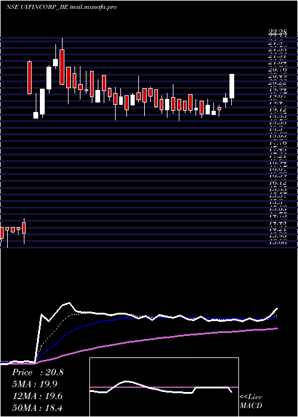The width and height of the screenshot is (298, 417).
Task: Click the pink signal line in MACD inset
Action: pos(164,387)
